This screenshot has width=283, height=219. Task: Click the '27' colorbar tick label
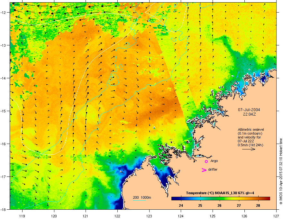(x=239, y=205)
